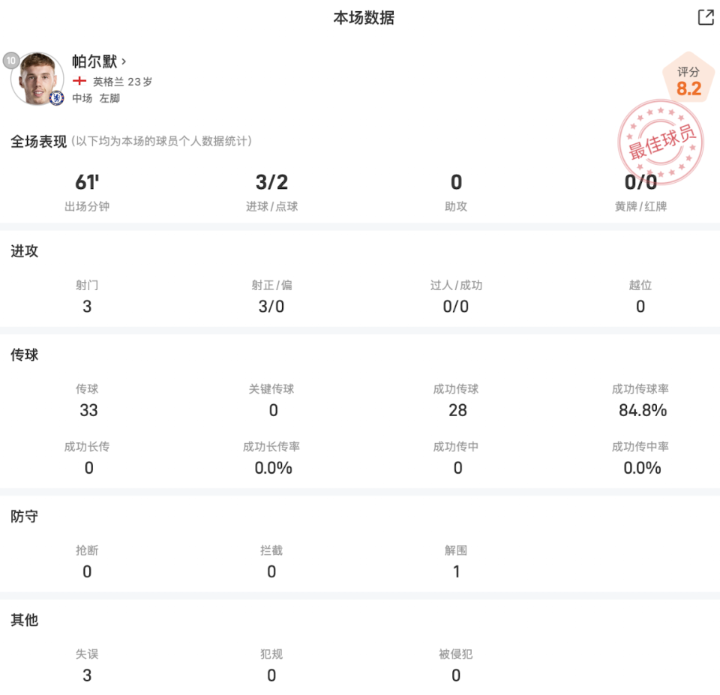The image size is (720, 695).
Task: Expand the 帕尔默 name chevron
Action: (124, 61)
